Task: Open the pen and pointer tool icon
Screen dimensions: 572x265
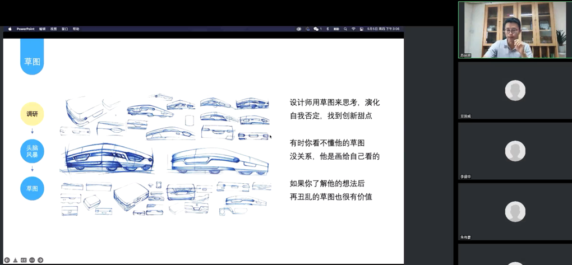Action: pos(15,260)
